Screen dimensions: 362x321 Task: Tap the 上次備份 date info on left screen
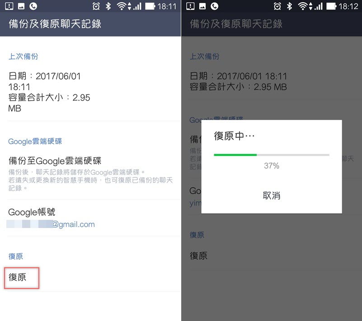(49, 92)
